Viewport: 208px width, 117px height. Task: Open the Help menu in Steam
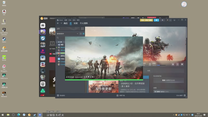pos(78,20)
